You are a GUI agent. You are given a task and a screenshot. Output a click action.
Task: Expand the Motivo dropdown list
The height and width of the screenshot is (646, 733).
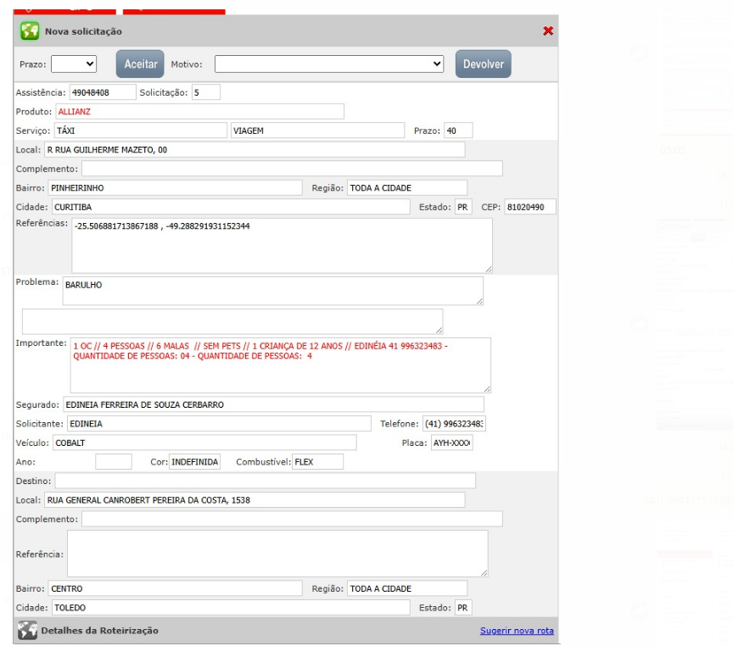coord(329,64)
